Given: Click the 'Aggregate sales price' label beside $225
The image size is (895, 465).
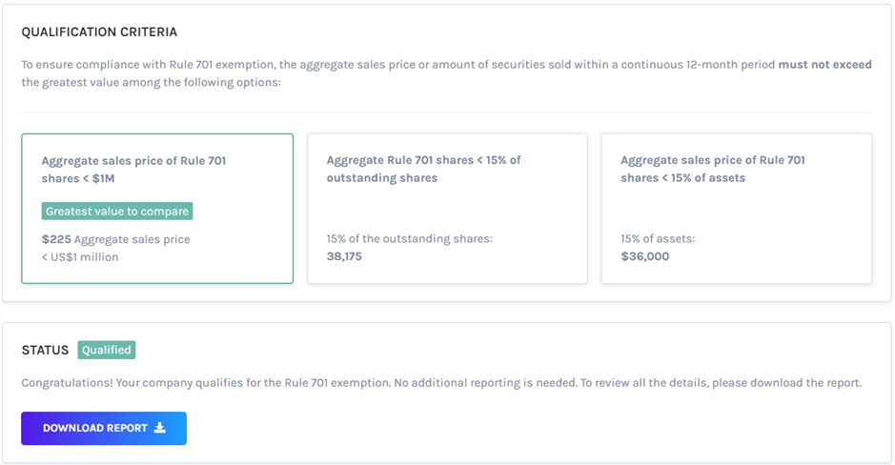Looking at the screenshot, I should click(x=132, y=239).
